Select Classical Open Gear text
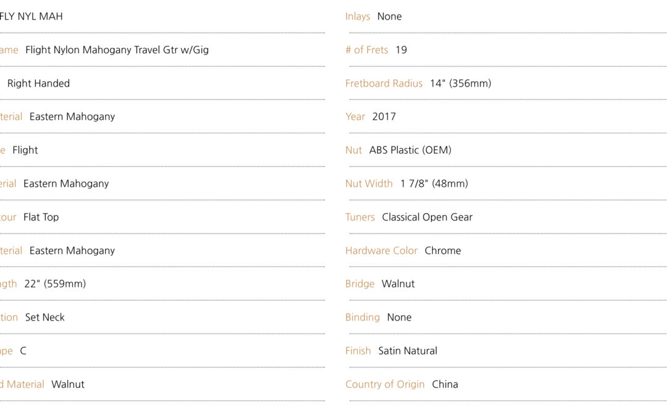This screenshot has height=417, width=667. click(427, 217)
